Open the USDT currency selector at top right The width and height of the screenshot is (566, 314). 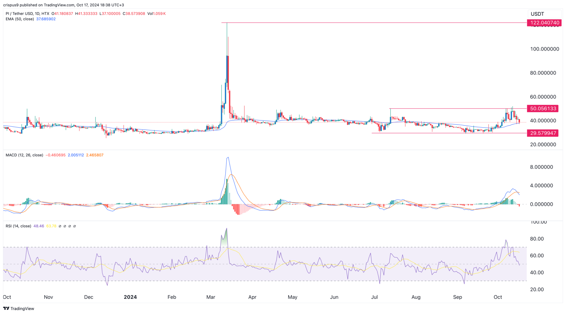(538, 13)
